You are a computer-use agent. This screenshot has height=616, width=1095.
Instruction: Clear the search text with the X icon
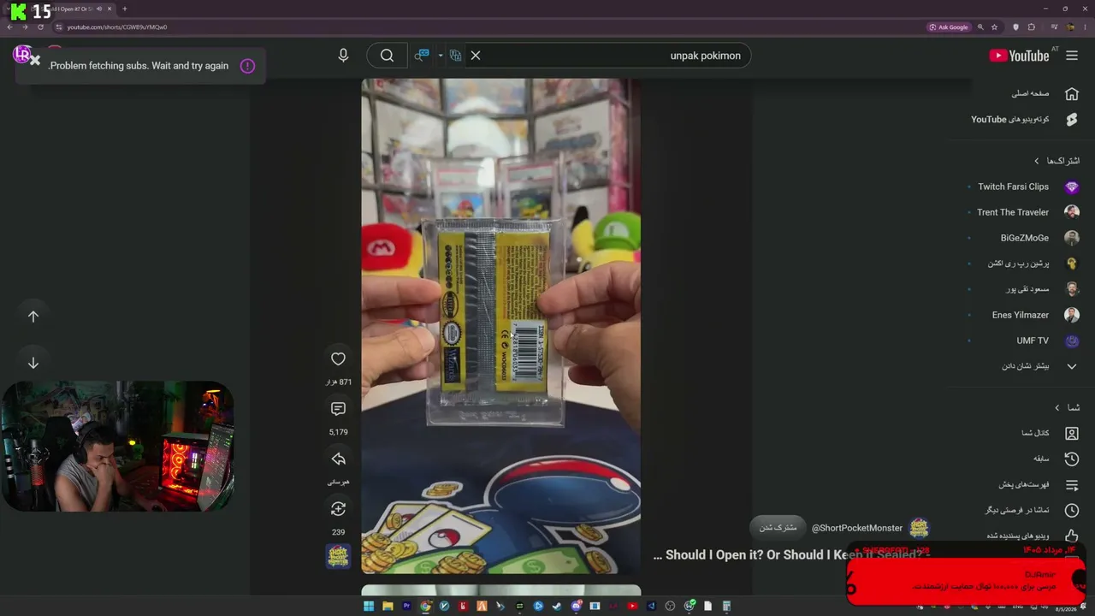click(476, 56)
